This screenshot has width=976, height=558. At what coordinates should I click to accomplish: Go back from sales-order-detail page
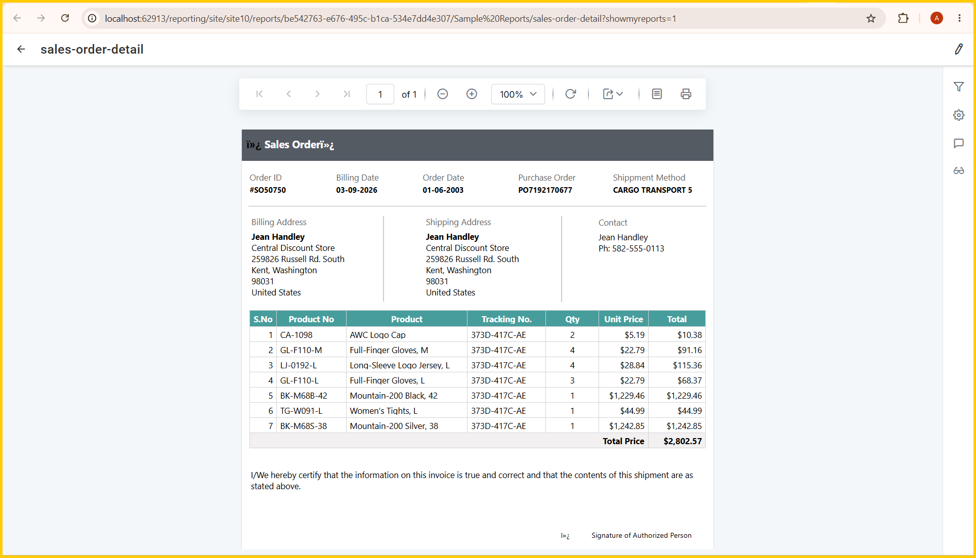tap(21, 49)
